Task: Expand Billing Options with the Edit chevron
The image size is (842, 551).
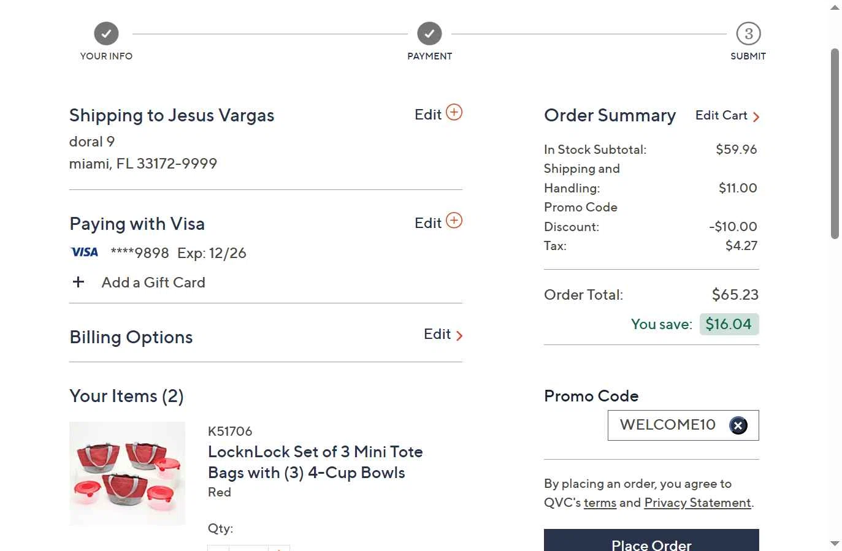Action: [x=459, y=335]
